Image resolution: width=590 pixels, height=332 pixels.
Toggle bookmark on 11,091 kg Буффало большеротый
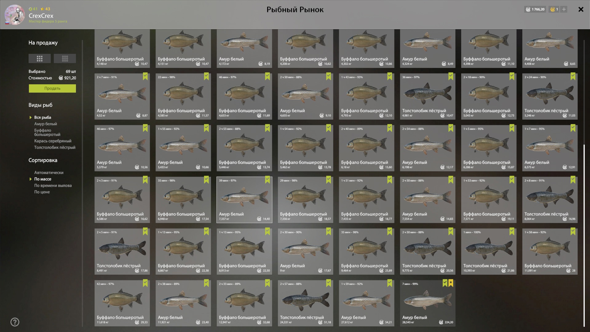[573, 231]
